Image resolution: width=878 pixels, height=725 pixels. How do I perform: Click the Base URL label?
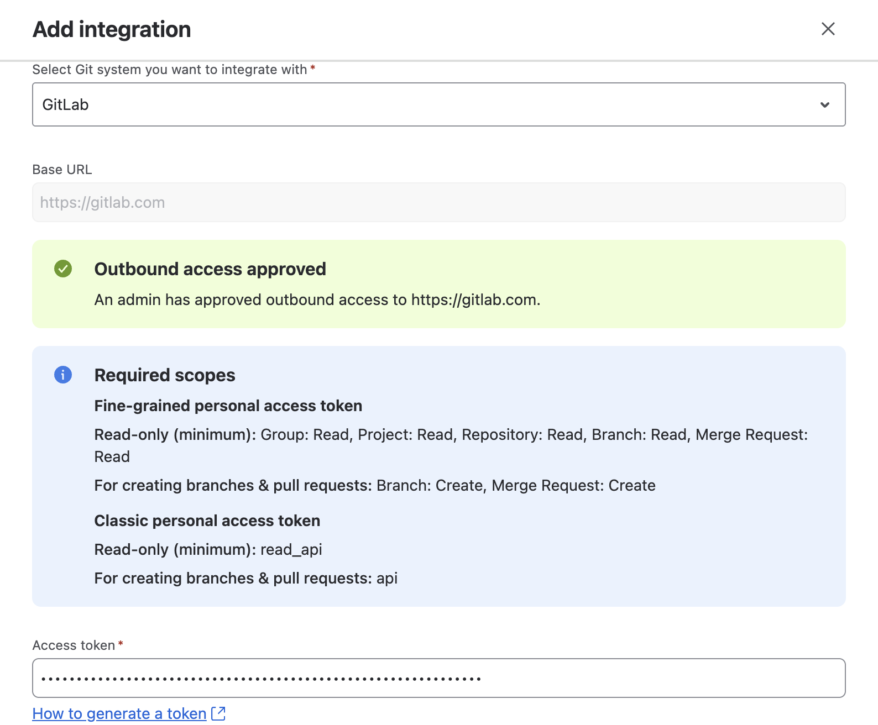(x=62, y=170)
